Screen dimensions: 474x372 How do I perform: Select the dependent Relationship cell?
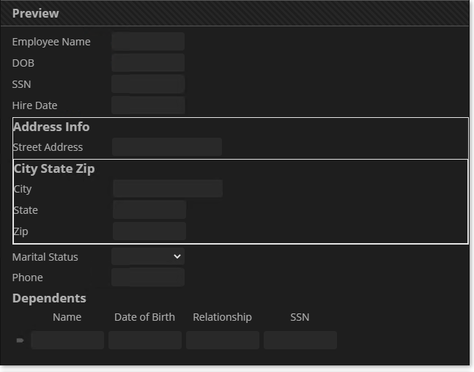223,341
